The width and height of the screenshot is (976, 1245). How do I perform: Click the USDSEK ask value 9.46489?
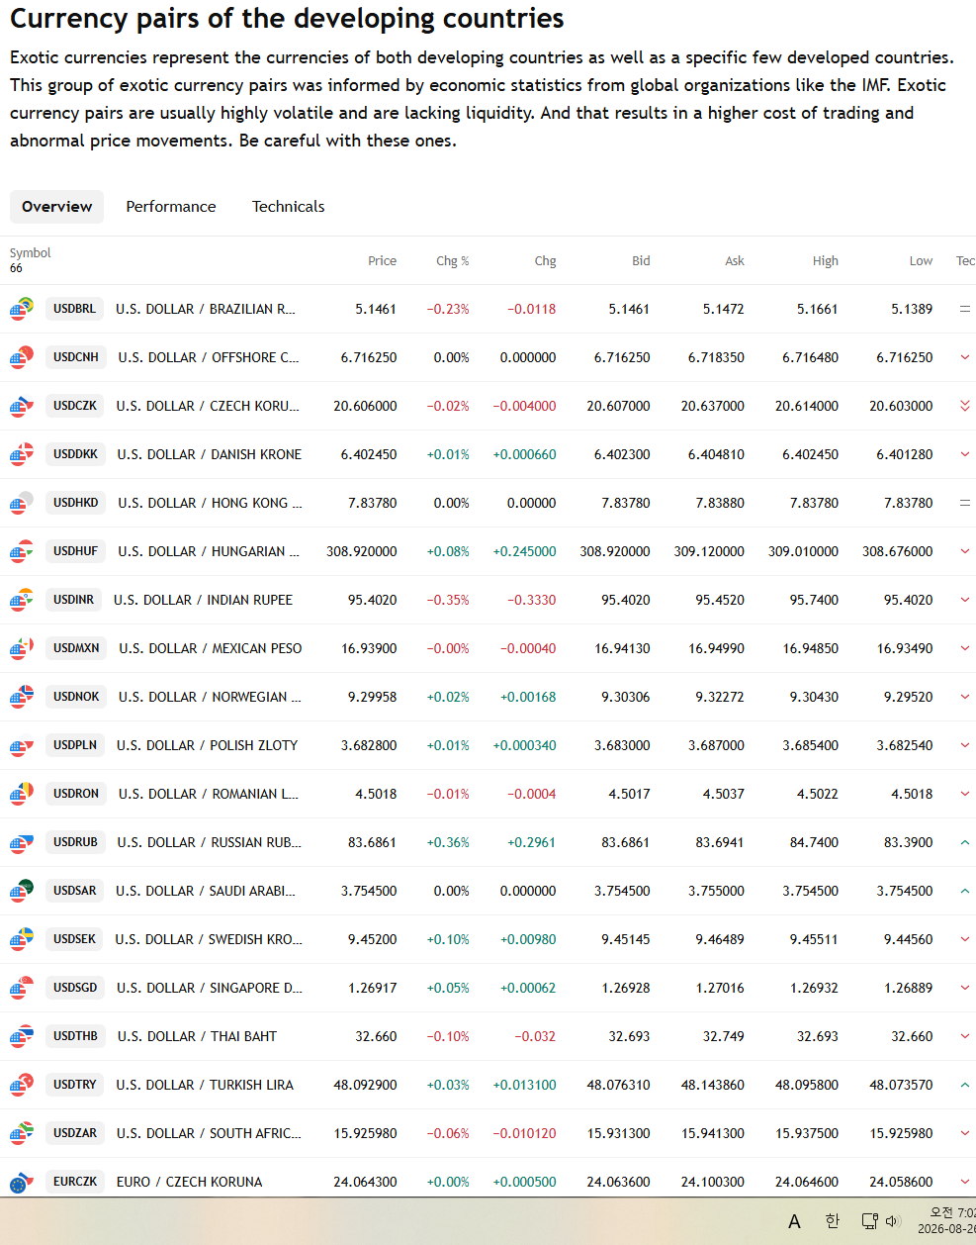click(720, 939)
